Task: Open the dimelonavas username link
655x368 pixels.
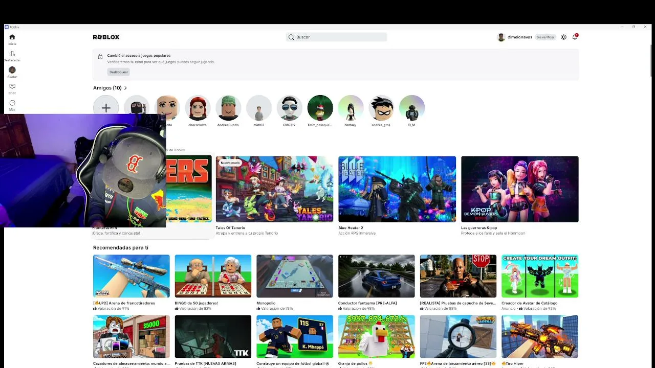Action: click(x=520, y=37)
